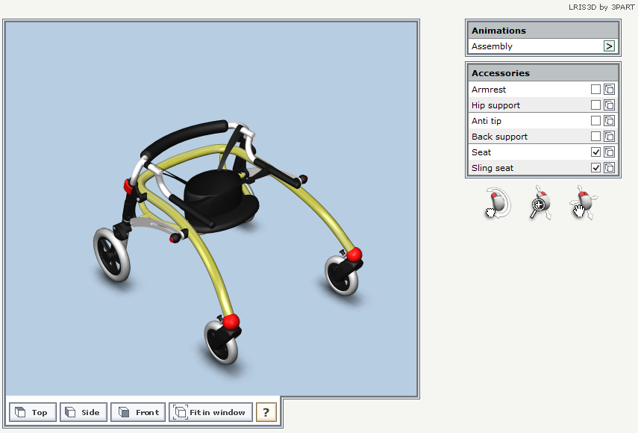Click the Hip support label
Screen dimensions: 638x433
point(495,105)
